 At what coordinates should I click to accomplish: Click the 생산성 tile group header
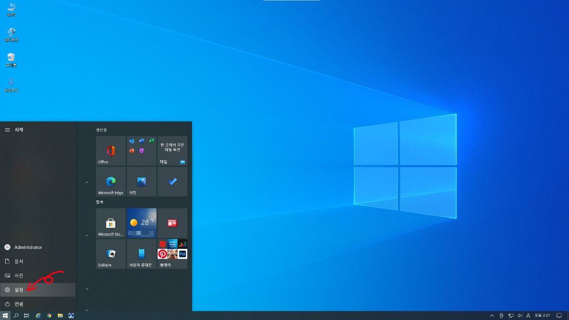tap(101, 129)
